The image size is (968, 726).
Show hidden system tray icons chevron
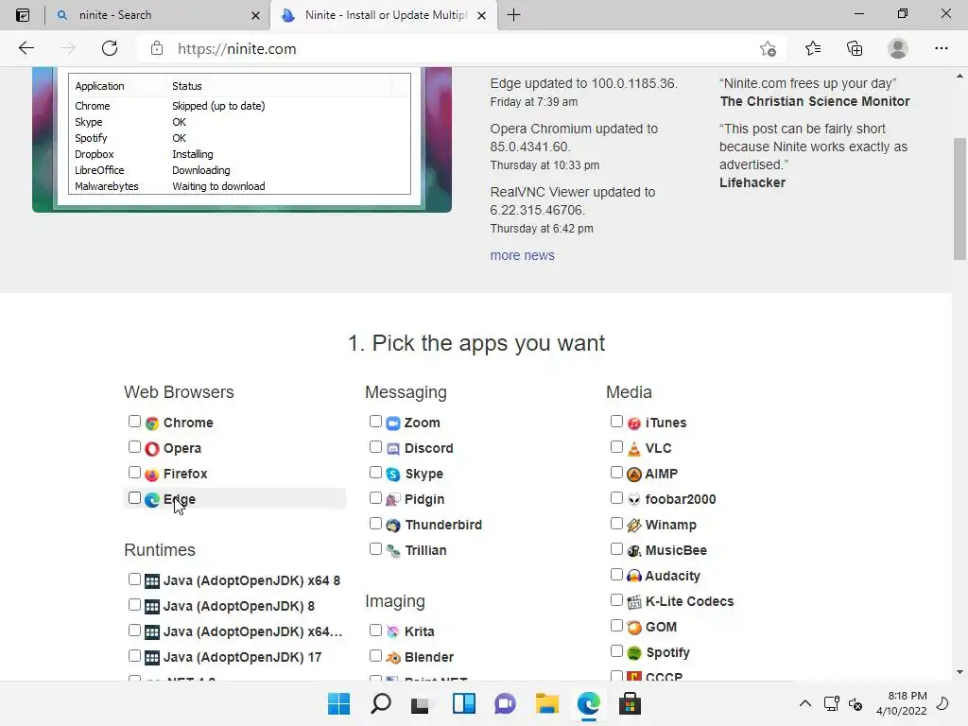pyautogui.click(x=805, y=703)
